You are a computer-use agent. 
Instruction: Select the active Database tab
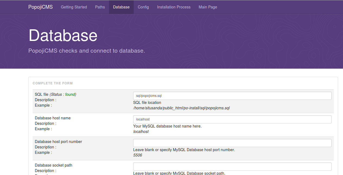pos(121,7)
